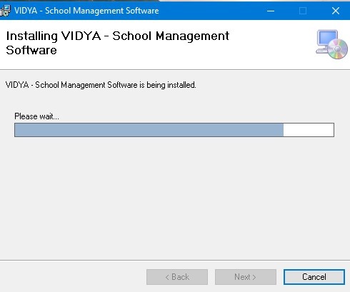Click the CD disc in the setup graphic
The height and width of the screenshot is (292, 350).
(338, 49)
